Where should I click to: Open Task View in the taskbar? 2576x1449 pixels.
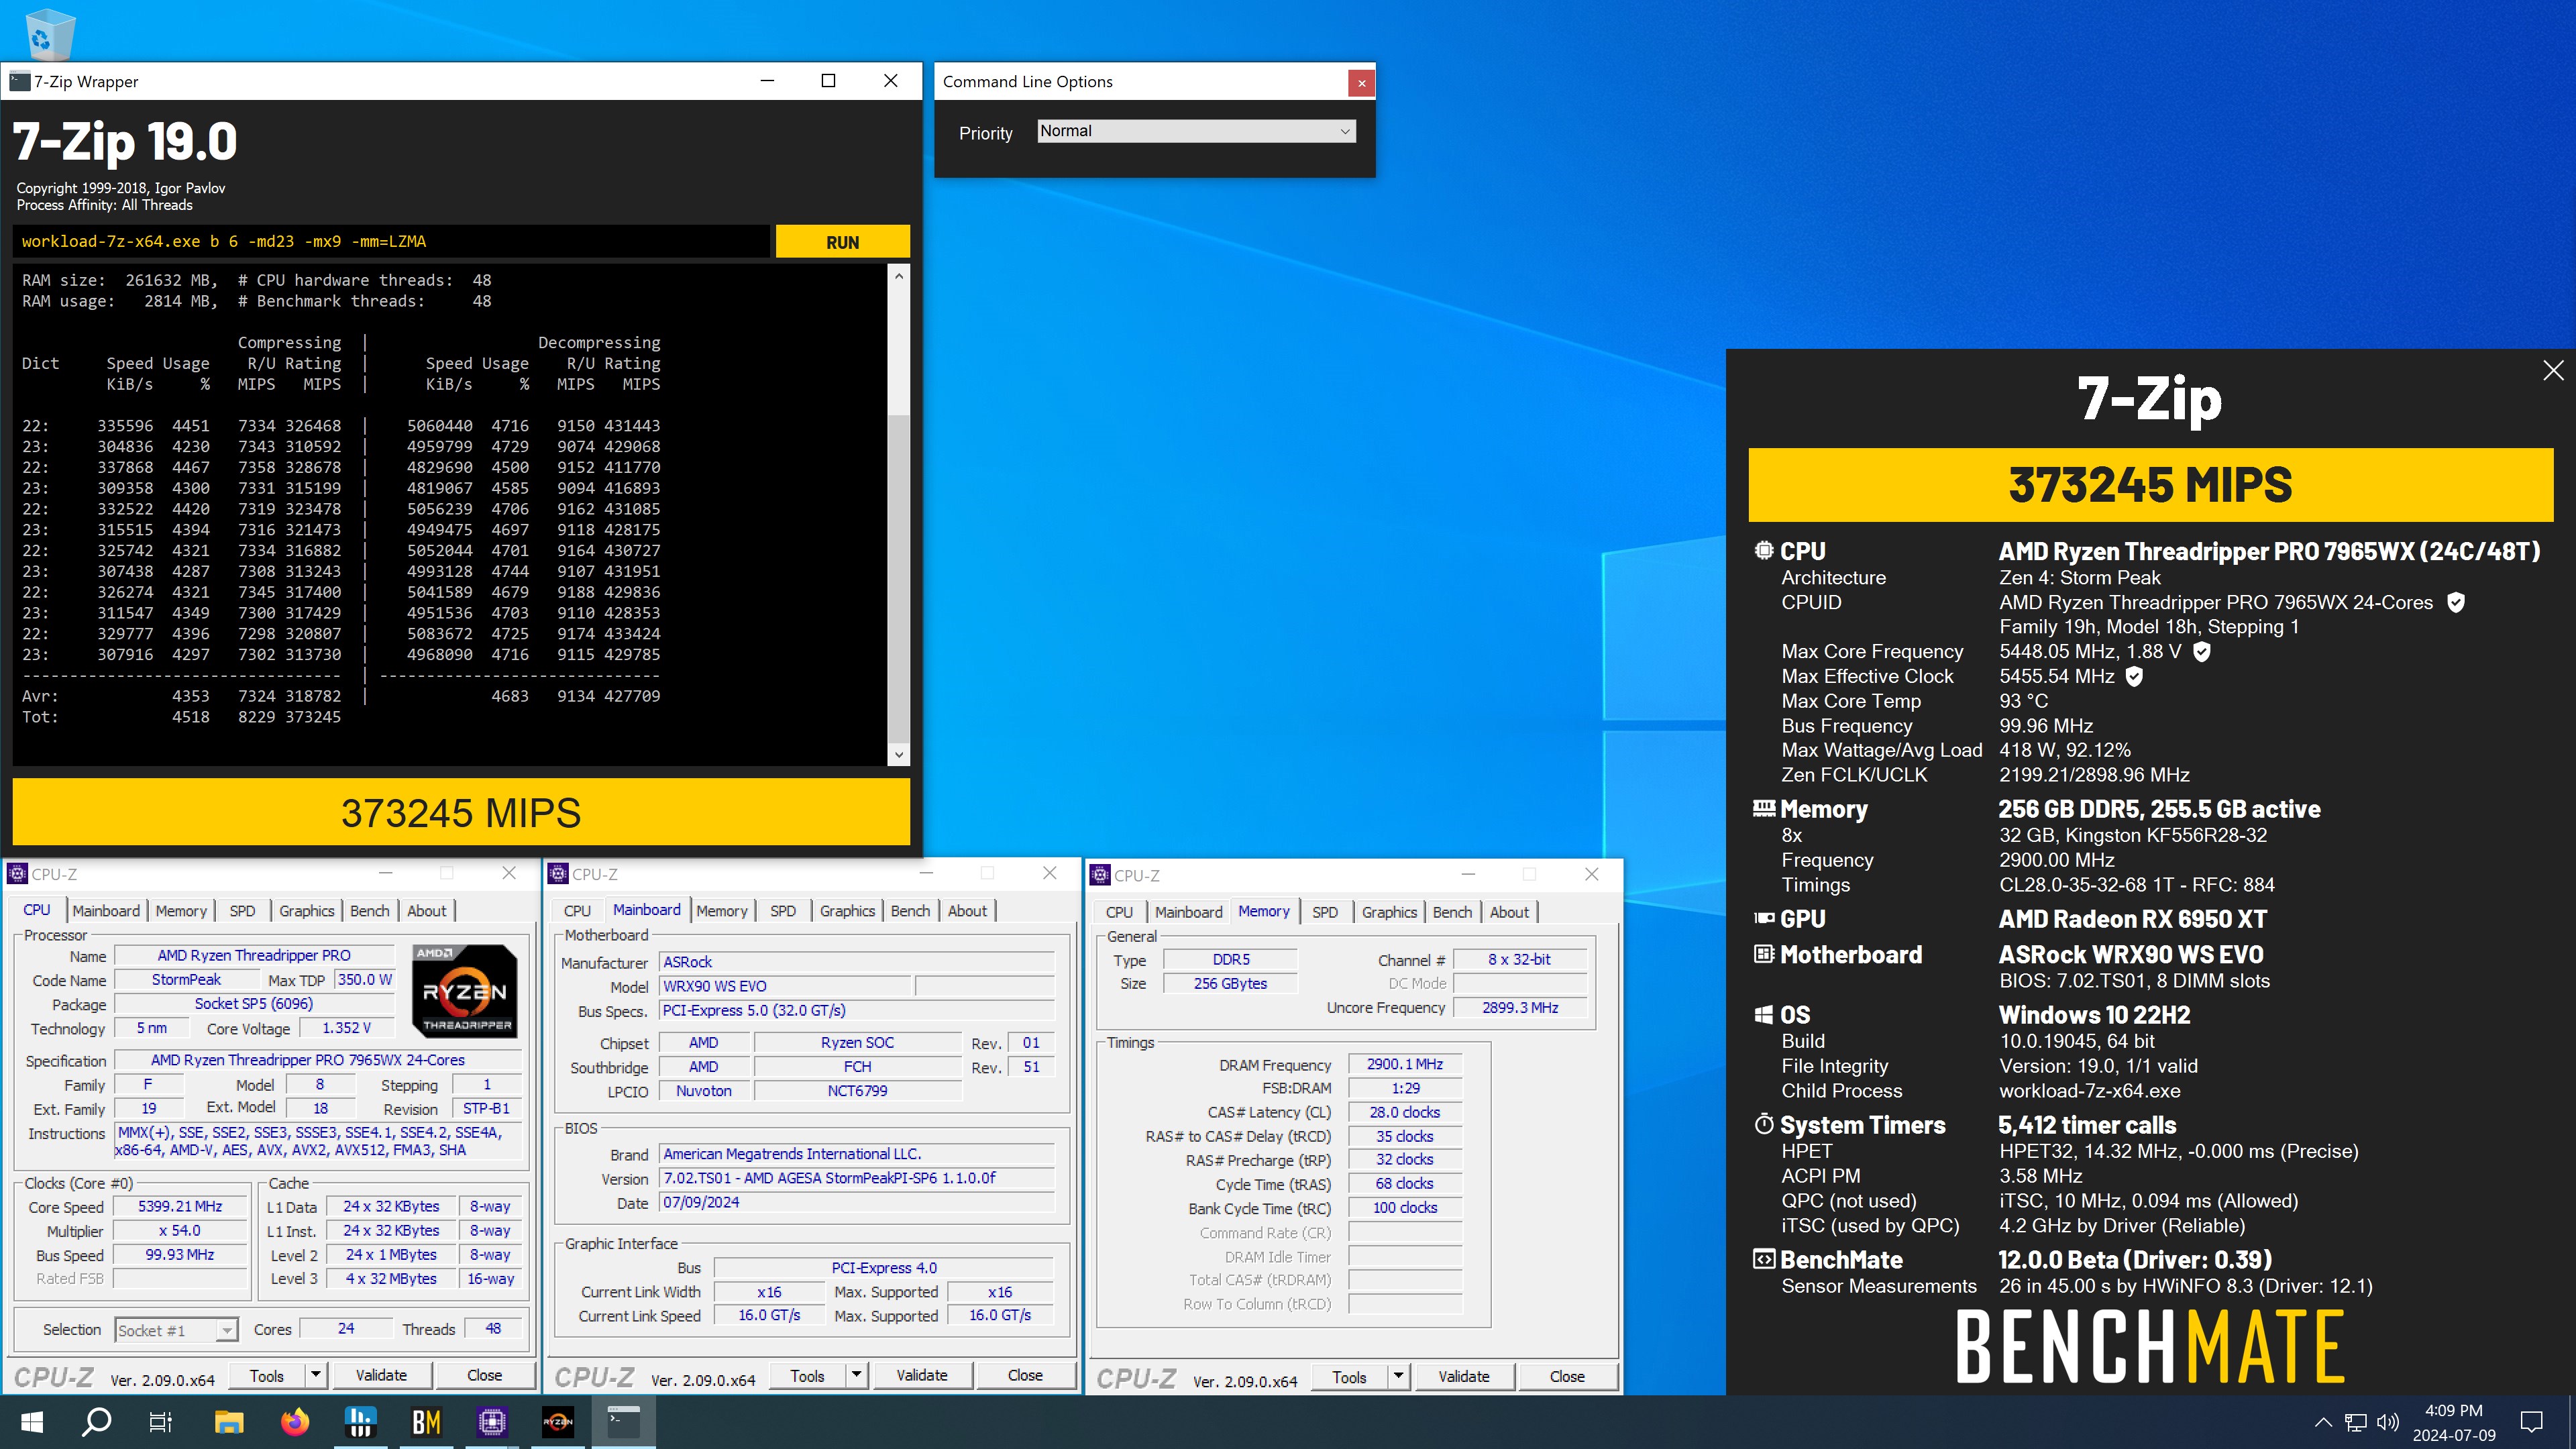click(x=160, y=1421)
